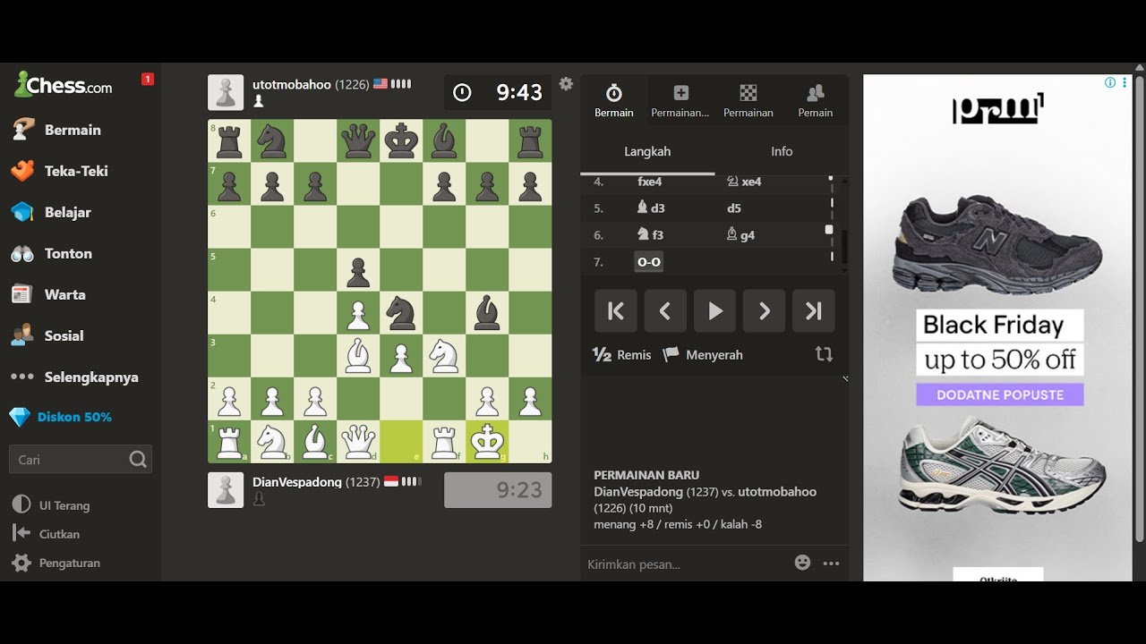The image size is (1146, 644).
Task: Open the red notification badge
Action: pos(148,79)
